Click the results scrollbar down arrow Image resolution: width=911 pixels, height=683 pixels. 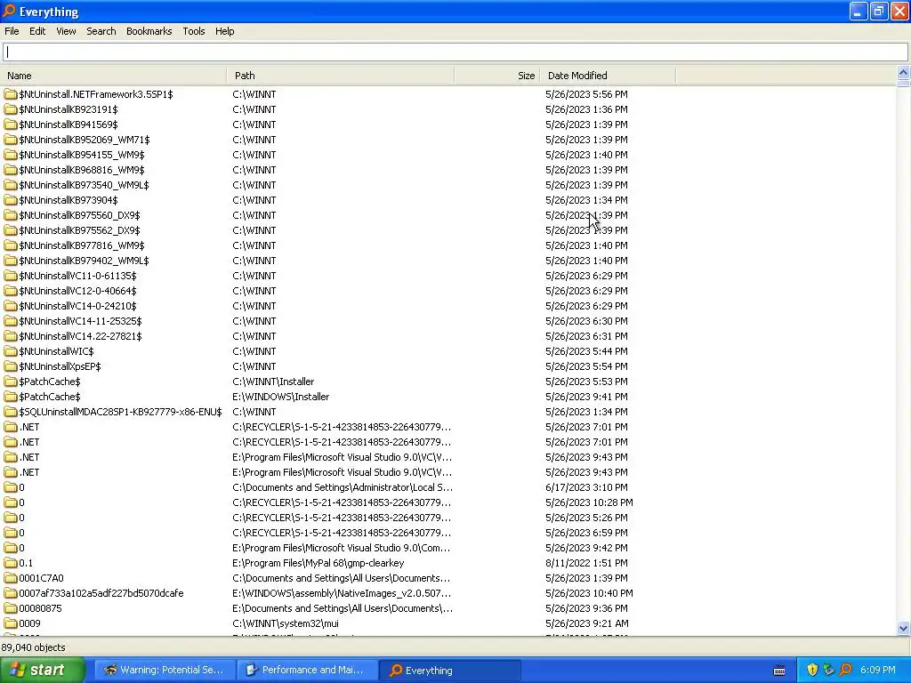click(x=903, y=628)
